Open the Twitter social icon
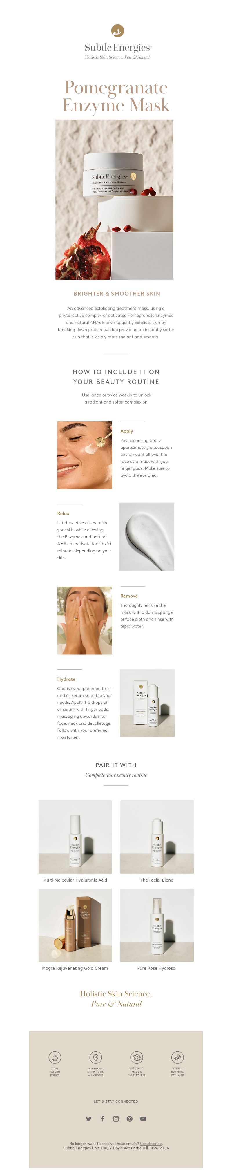This screenshot has height=1174, width=232. [89, 1119]
